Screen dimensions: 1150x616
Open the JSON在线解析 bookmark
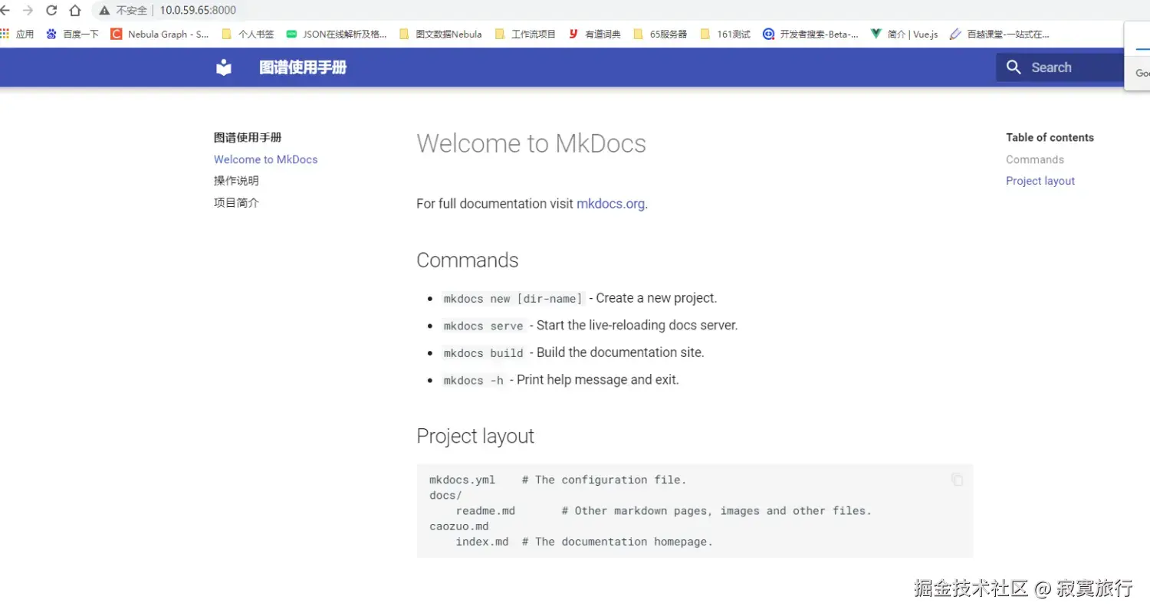tap(336, 34)
